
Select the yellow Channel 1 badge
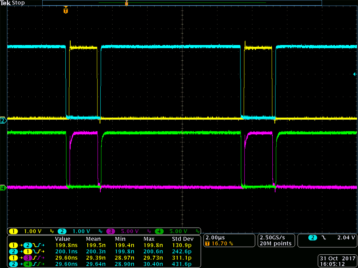13,231
